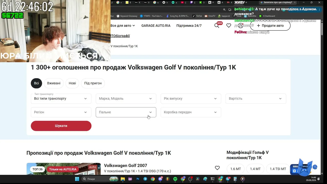Open the OmeTV bookmark
Screen dimensions: 327x184
(210, 16)
